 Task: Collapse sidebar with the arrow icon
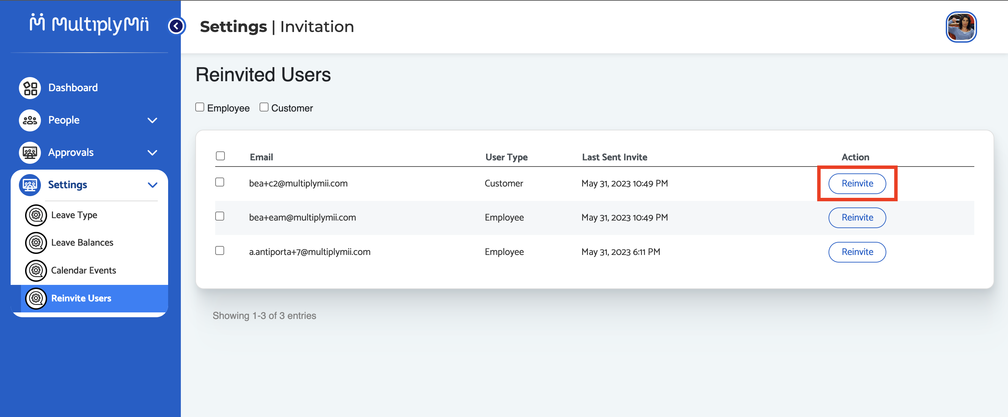(176, 26)
